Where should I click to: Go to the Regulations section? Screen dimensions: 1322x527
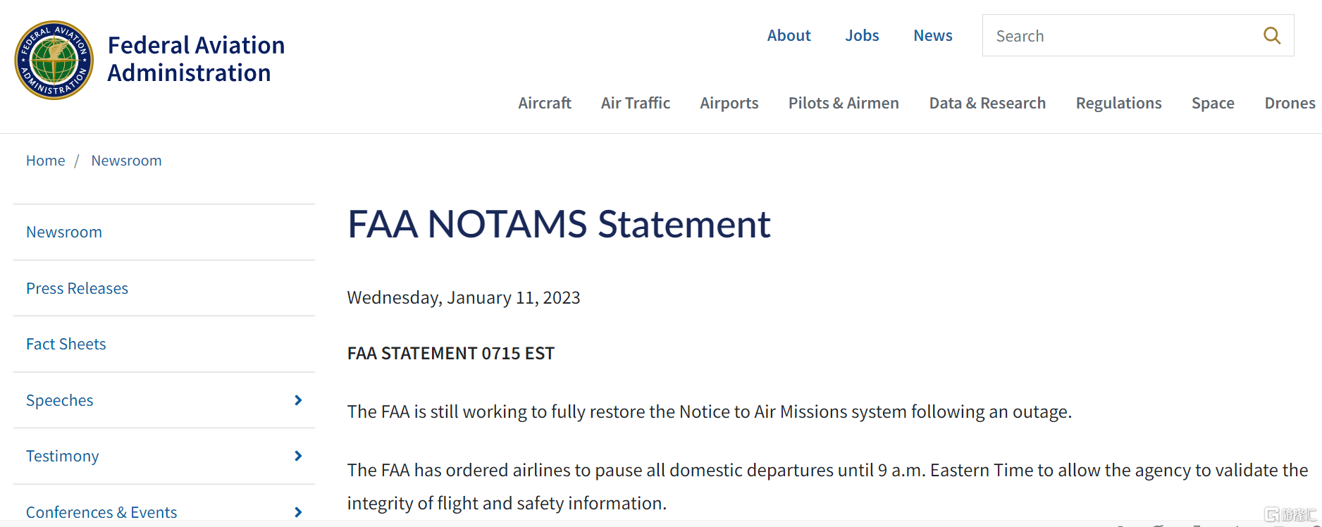1118,103
